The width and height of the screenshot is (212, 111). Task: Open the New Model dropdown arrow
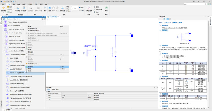click(x=3, y=12)
